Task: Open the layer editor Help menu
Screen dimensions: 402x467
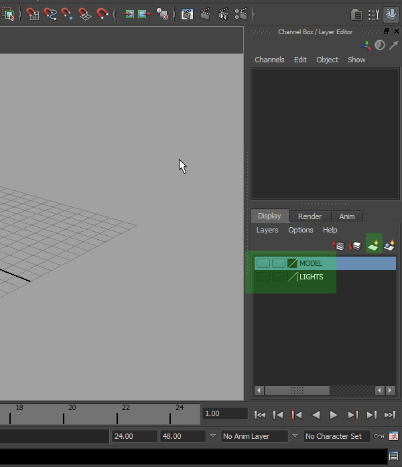Action: [x=330, y=230]
